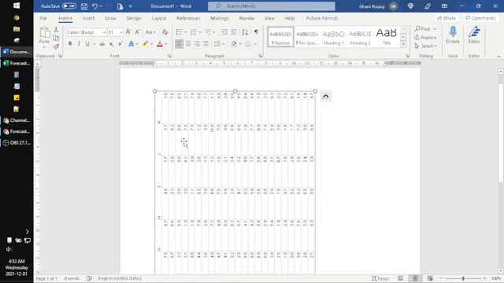
Task: Open the Undo history dropdown
Action: [x=101, y=6]
